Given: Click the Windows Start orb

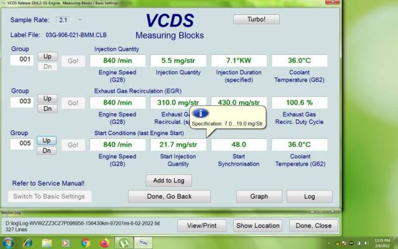Looking at the screenshot, I should point(10,243).
